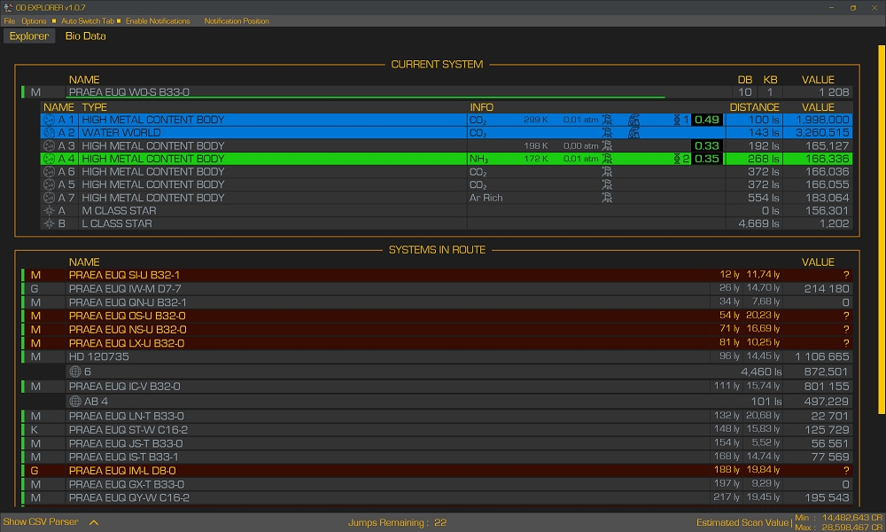Click the globe icon beside body 6
The width and height of the screenshot is (886, 532).
(x=75, y=372)
